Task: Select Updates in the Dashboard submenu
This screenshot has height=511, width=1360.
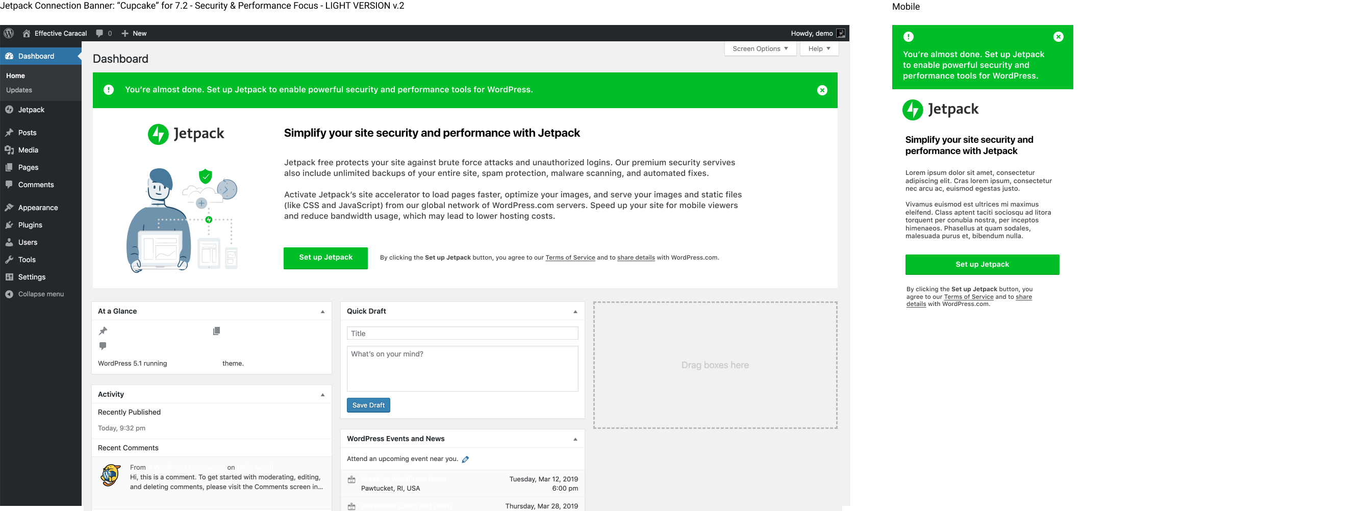Action: [x=19, y=90]
